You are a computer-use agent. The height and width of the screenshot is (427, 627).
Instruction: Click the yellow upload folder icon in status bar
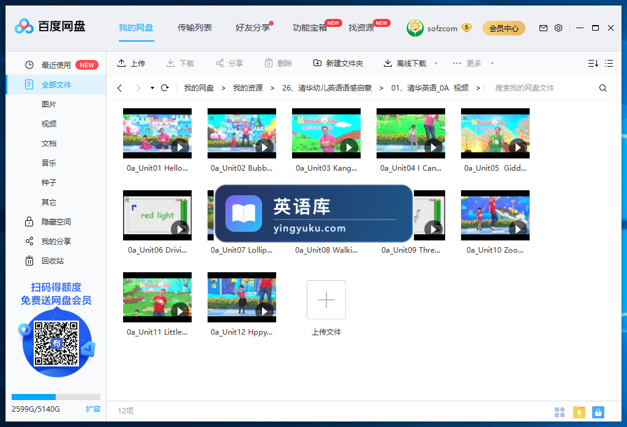pos(579,412)
